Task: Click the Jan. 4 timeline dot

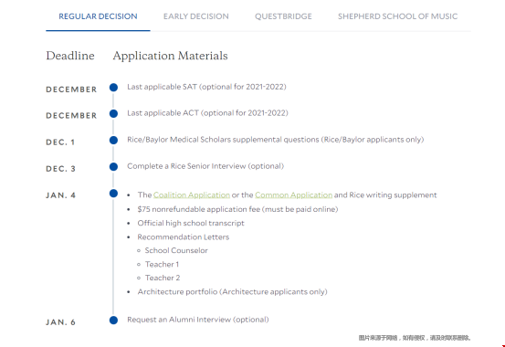Action: [113, 194]
